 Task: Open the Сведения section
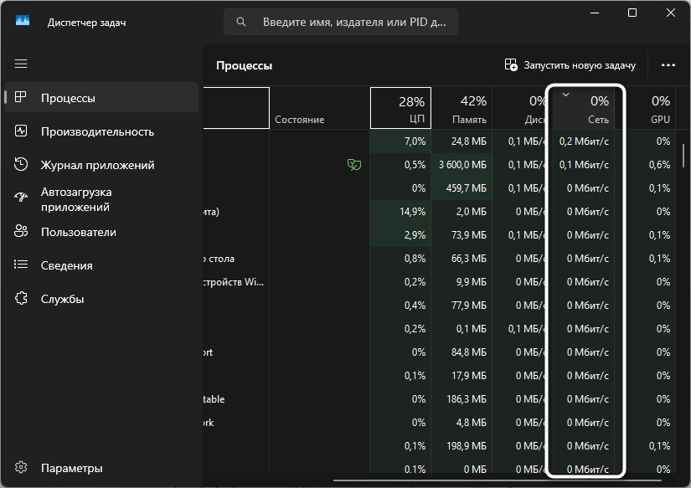pyautogui.click(x=101, y=265)
